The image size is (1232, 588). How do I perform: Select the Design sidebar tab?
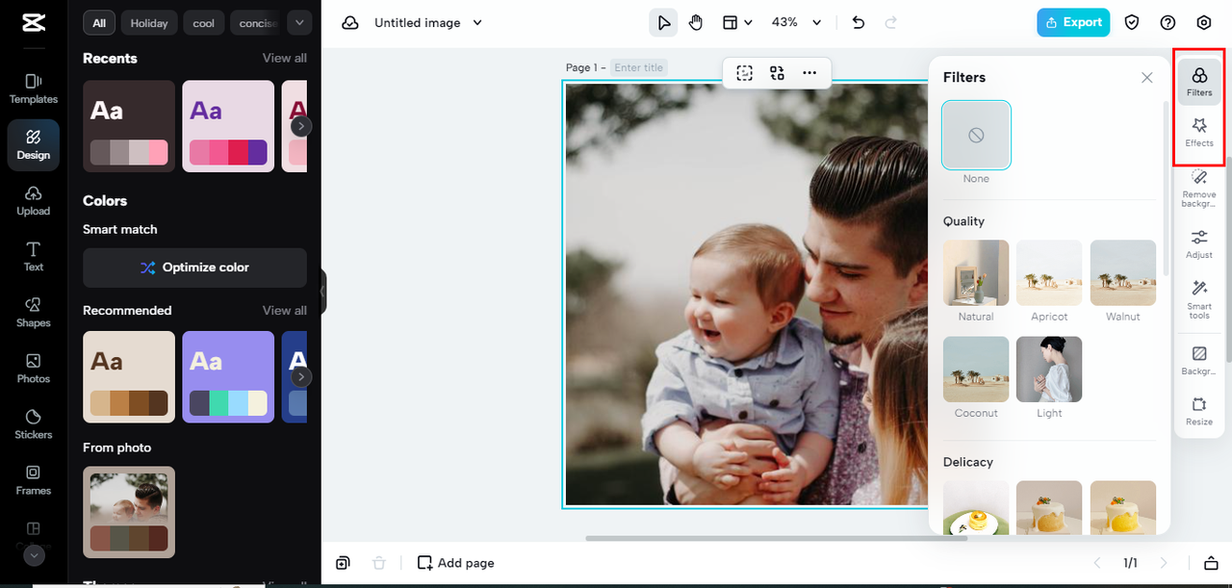[34, 145]
